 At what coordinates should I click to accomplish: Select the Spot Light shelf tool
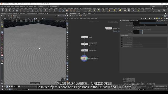pos(94,10)
